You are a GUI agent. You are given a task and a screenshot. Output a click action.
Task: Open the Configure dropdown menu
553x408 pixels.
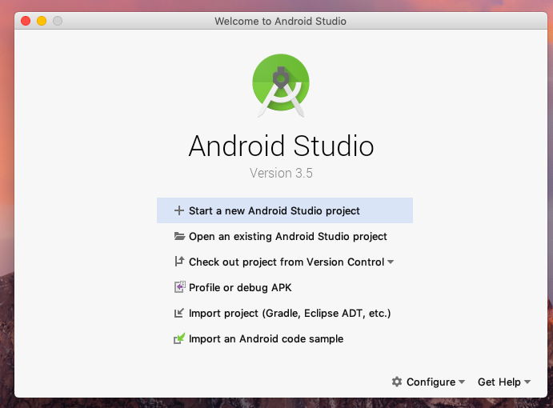428,382
